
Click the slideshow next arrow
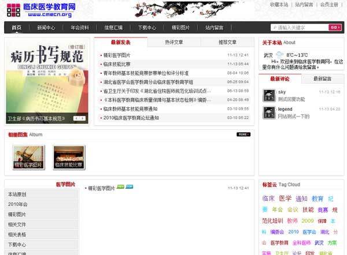(x=83, y=118)
